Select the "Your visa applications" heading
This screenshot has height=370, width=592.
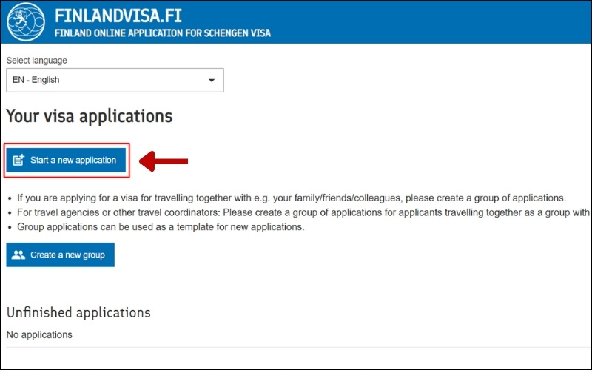coord(90,116)
